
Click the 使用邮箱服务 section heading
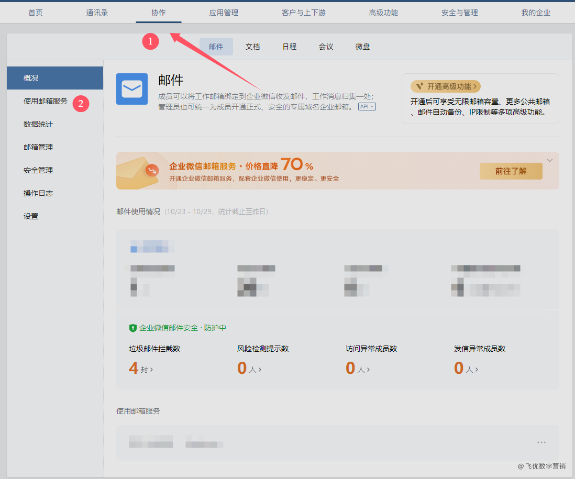138,411
